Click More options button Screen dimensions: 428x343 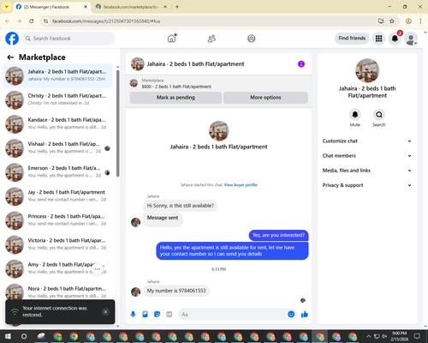[265, 98]
